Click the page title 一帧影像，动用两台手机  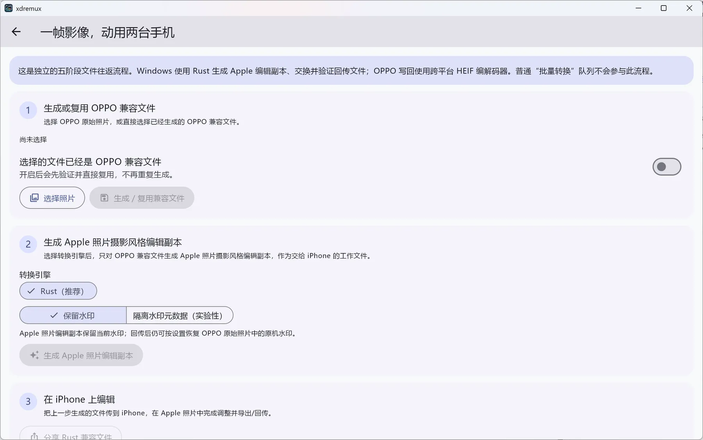107,32
